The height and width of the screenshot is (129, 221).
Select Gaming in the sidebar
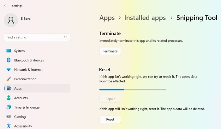click(x=37, y=116)
